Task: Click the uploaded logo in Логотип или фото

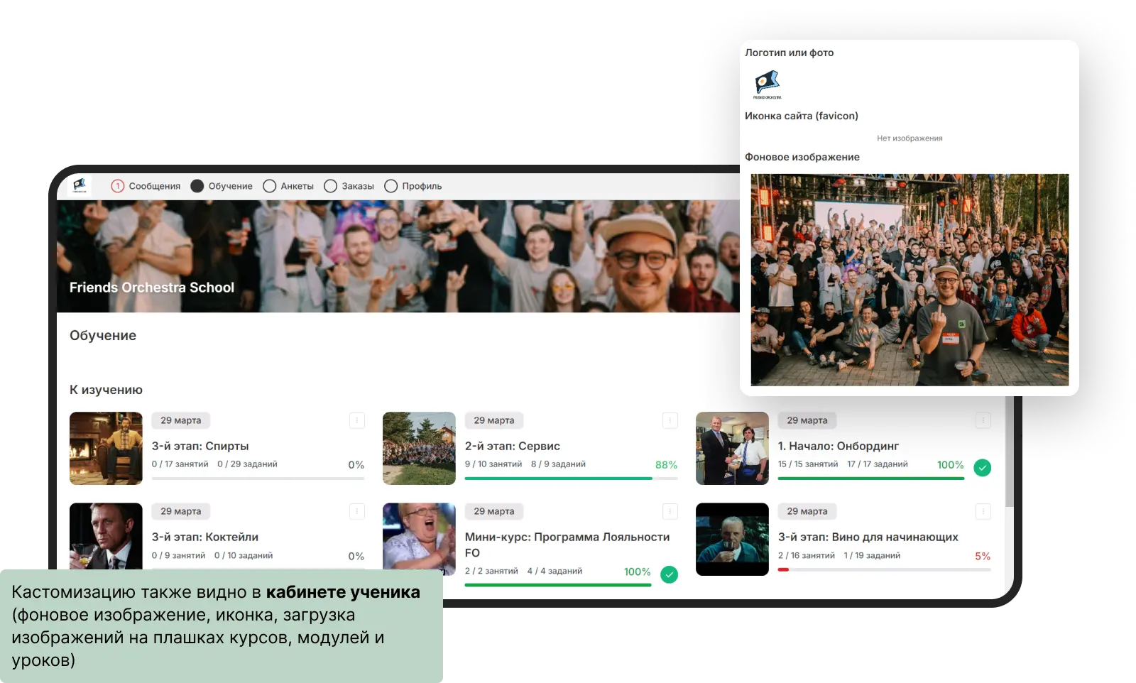Action: pyautogui.click(x=767, y=85)
